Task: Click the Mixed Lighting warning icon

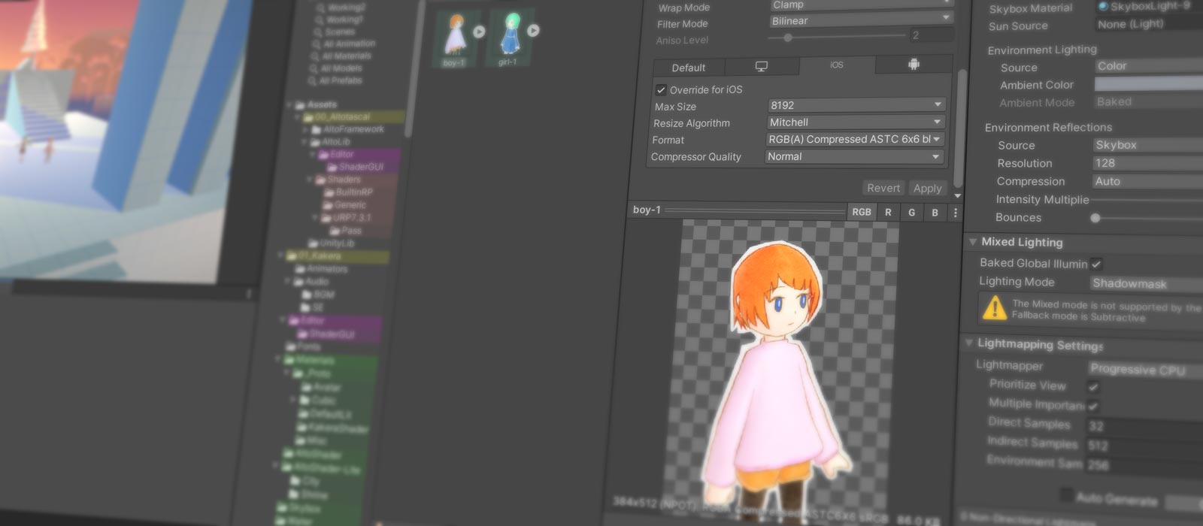Action: point(994,308)
